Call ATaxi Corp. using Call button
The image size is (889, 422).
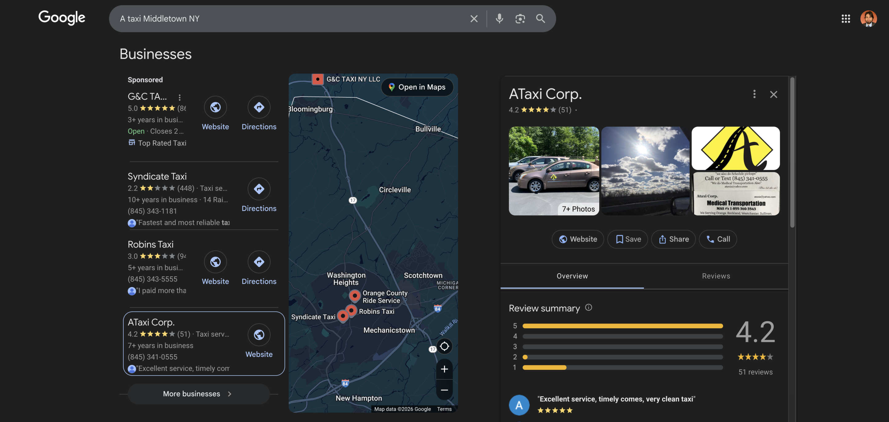pyautogui.click(x=718, y=239)
